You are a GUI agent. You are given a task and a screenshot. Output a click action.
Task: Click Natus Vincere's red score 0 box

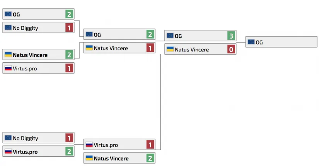pos(231,49)
